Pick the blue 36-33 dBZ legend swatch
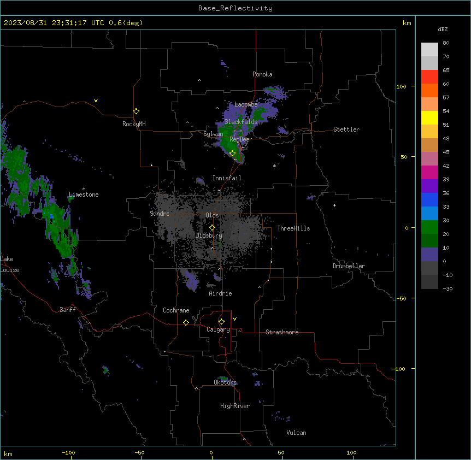 point(429,199)
